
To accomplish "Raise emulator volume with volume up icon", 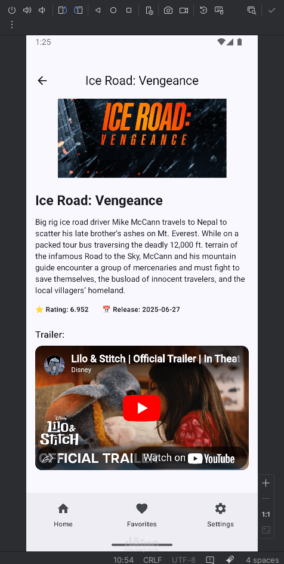I will point(27,10).
